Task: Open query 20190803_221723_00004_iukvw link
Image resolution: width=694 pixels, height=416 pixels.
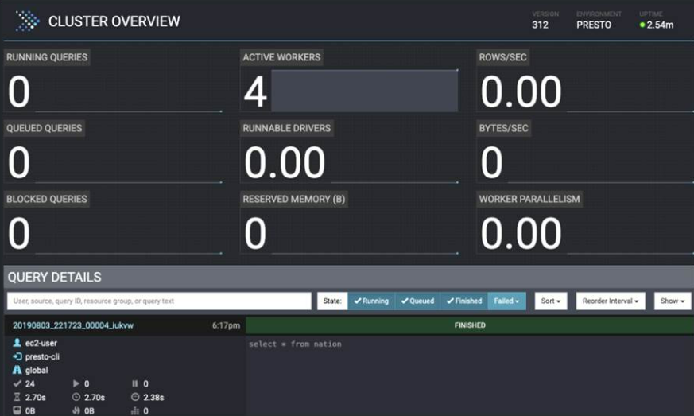Action: pyautogui.click(x=73, y=325)
